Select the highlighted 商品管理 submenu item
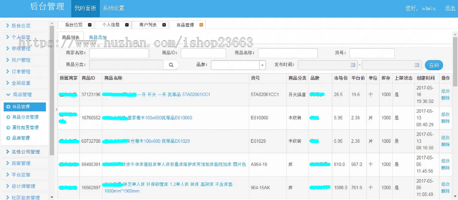The image size is (458, 200). [x=25, y=107]
